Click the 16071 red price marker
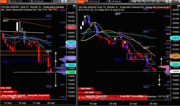The width and height of the screenshot is (180, 106). point(71,27)
